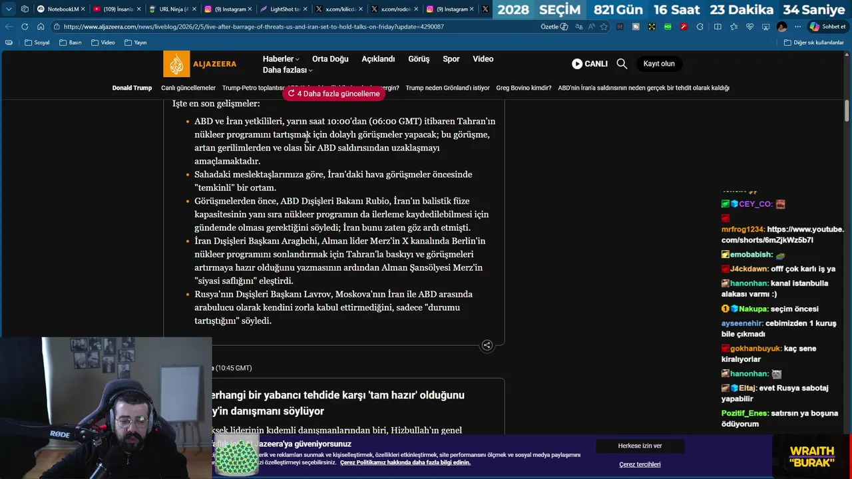The height and width of the screenshot is (479, 852).
Task: Open the Donald Trump trending topic
Action: (x=132, y=88)
